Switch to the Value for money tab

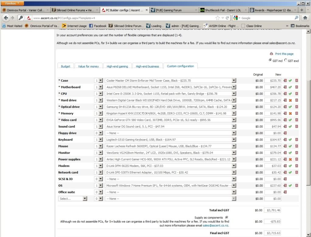tap(88, 66)
